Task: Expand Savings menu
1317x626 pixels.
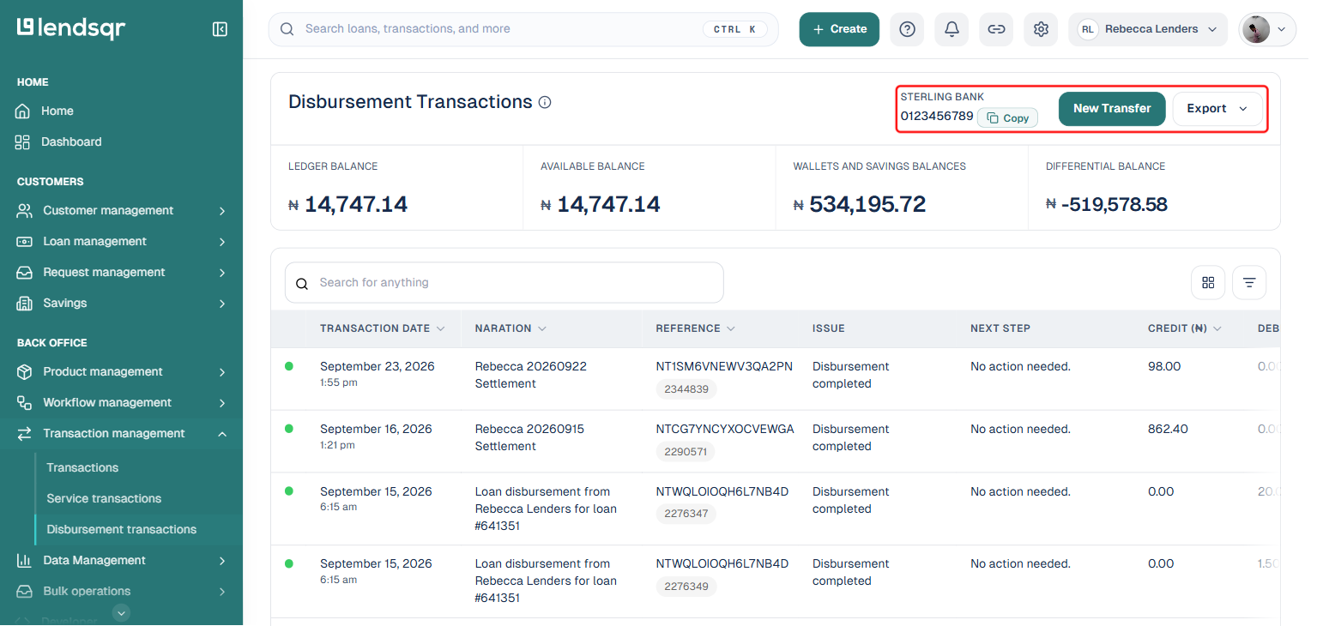Action: point(121,303)
